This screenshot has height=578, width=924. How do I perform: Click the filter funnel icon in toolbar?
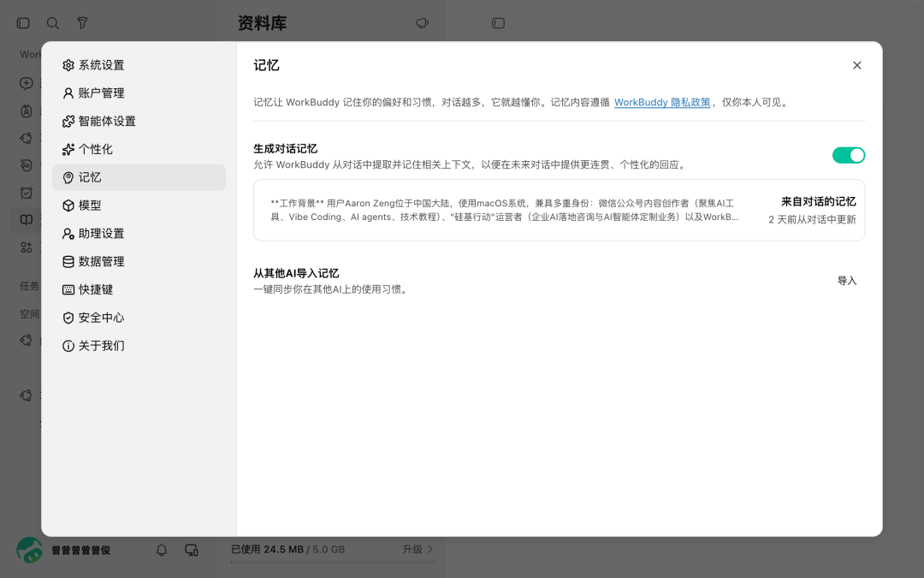82,23
